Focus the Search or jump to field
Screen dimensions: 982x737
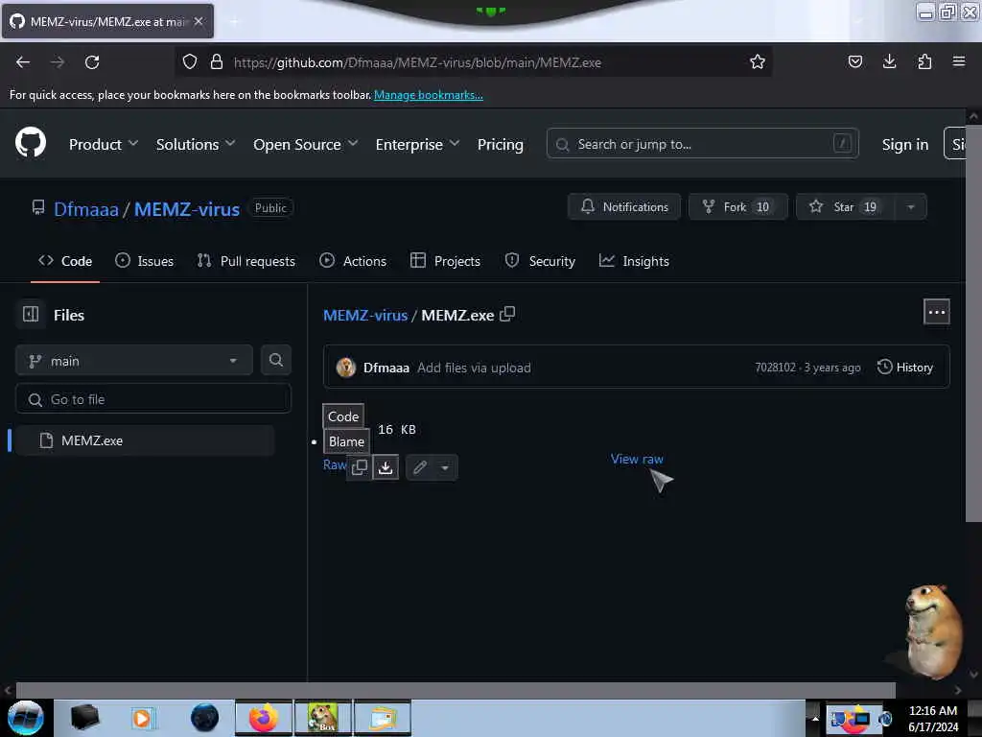[702, 144]
